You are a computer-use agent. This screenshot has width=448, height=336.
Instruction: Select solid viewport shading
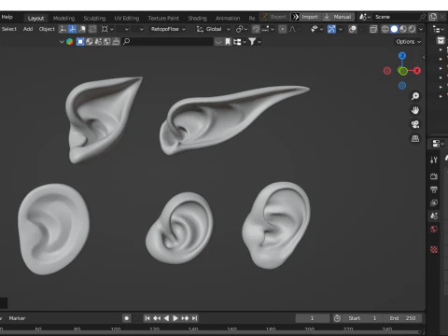coord(394,29)
